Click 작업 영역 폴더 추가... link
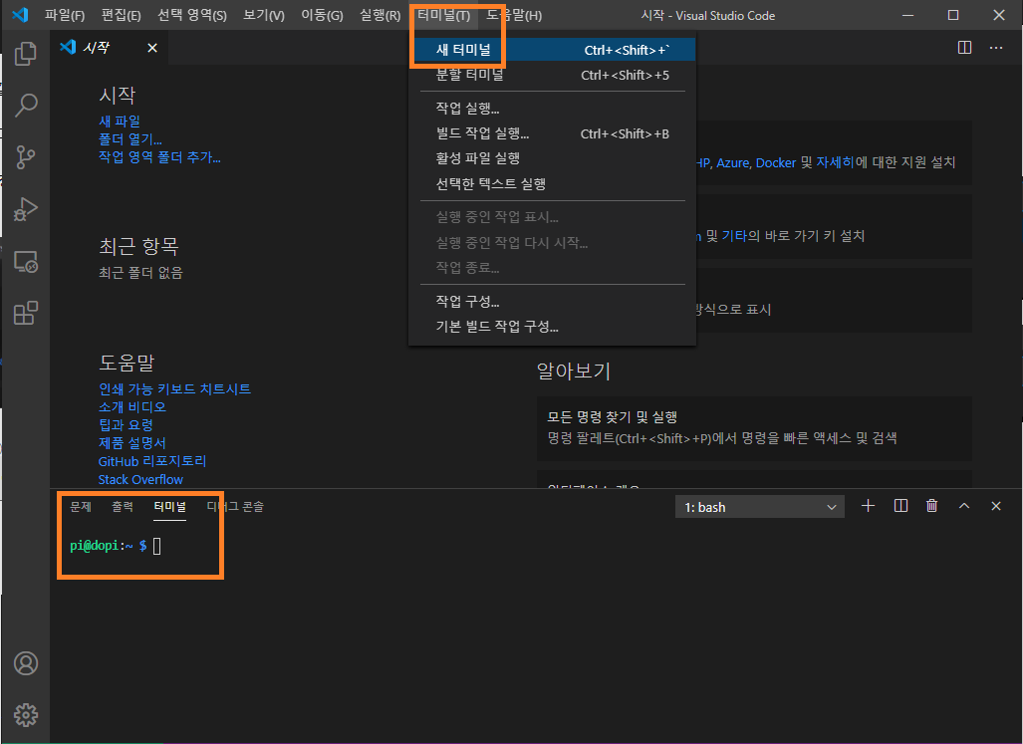The image size is (1023, 744). [x=159, y=157]
